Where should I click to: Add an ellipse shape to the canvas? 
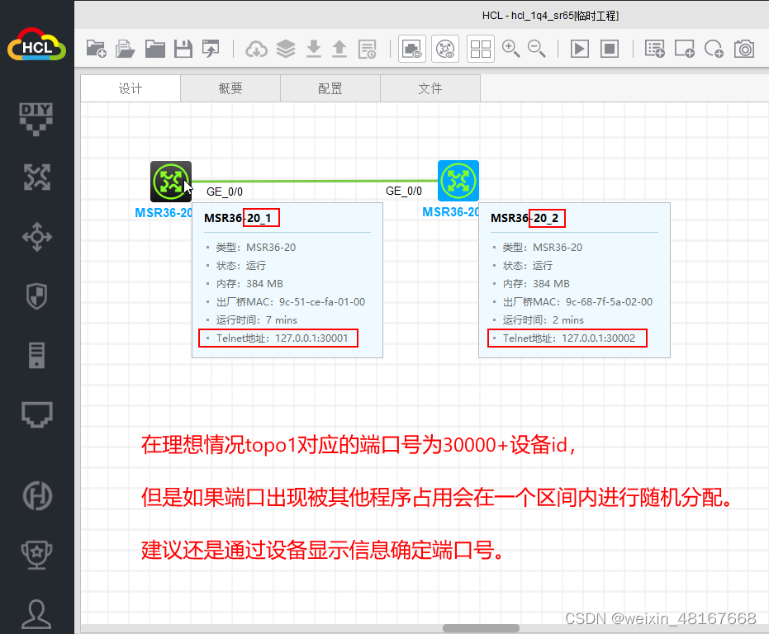point(714,49)
